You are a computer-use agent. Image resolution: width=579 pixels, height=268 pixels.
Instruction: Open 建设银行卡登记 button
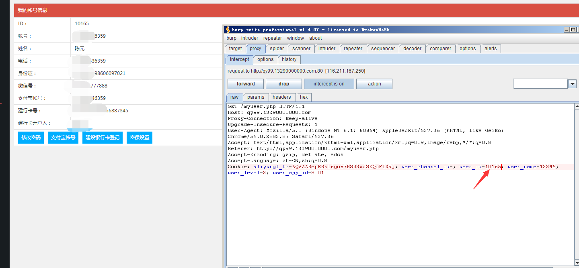coord(103,138)
